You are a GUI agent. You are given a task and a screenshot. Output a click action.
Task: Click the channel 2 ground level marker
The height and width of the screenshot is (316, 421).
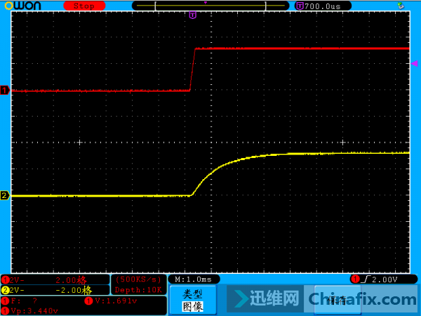(5, 195)
